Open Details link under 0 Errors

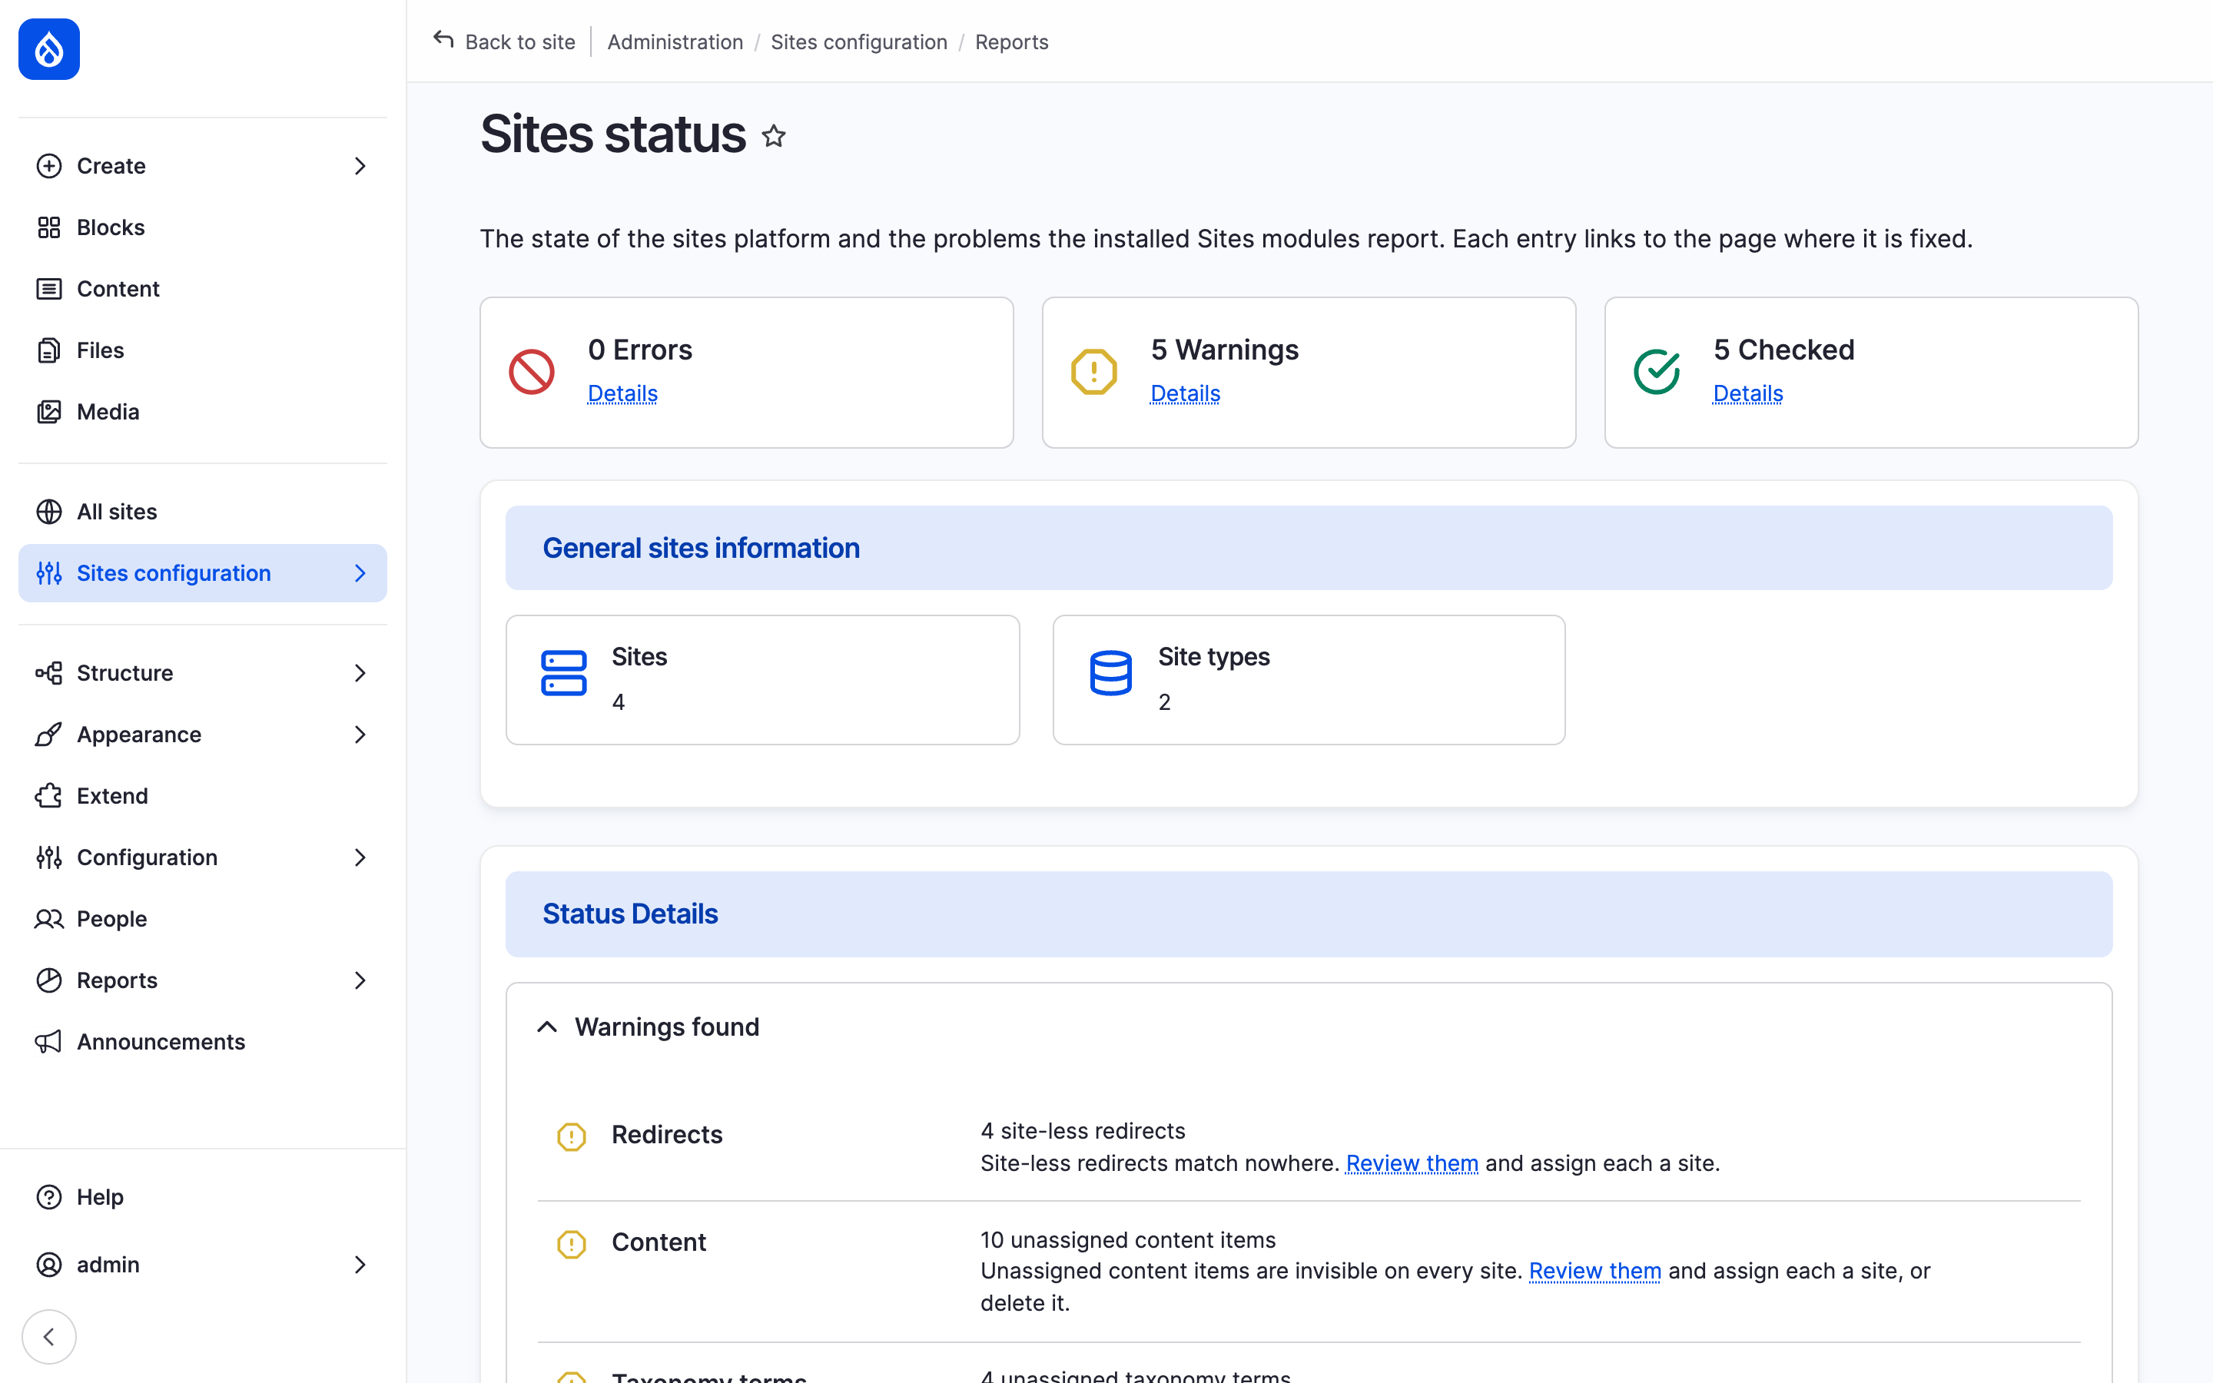click(622, 393)
